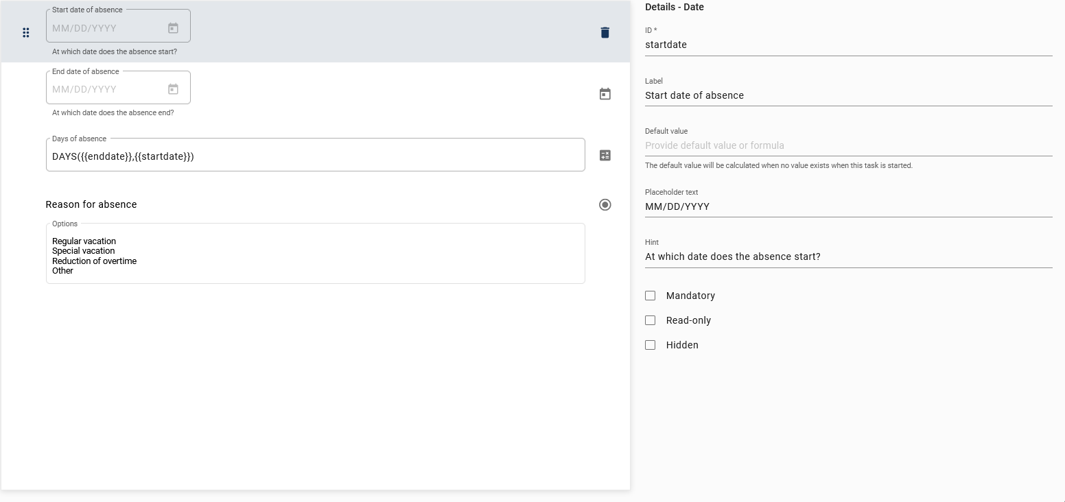The image size is (1065, 502).
Task: Click the radio-button icon beside Reason for absence
Action: 605,204
